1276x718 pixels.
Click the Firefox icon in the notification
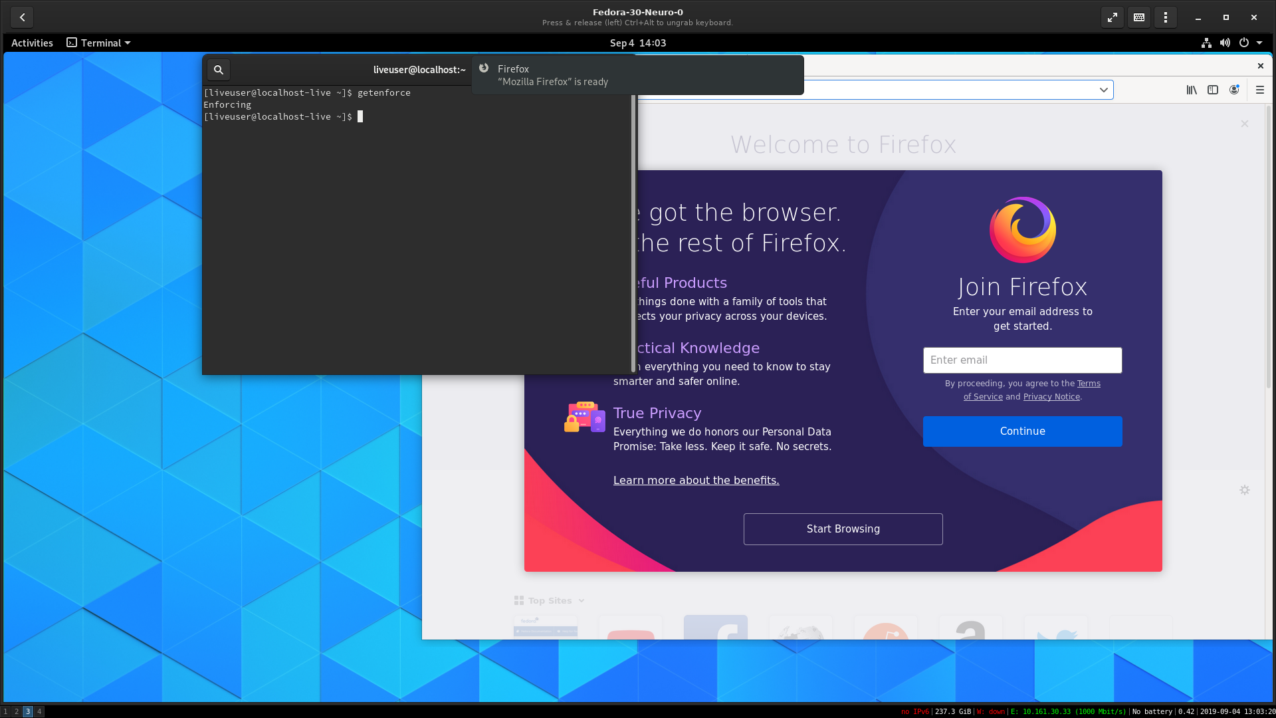(x=484, y=68)
